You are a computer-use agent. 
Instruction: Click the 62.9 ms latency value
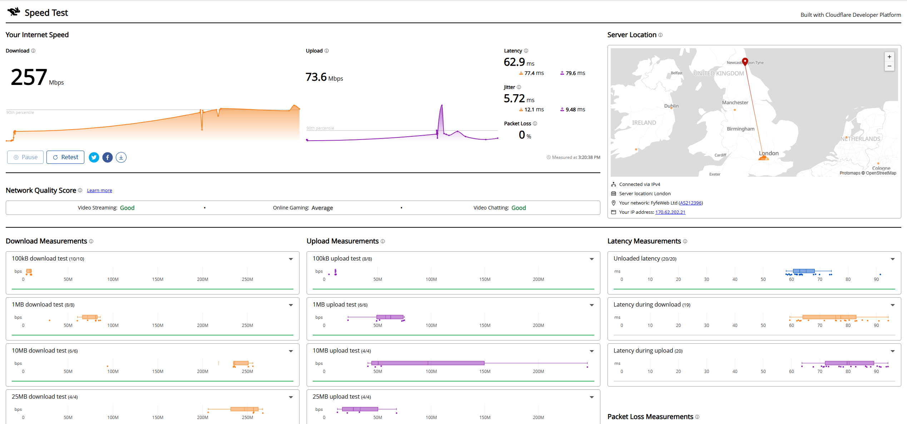[519, 62]
